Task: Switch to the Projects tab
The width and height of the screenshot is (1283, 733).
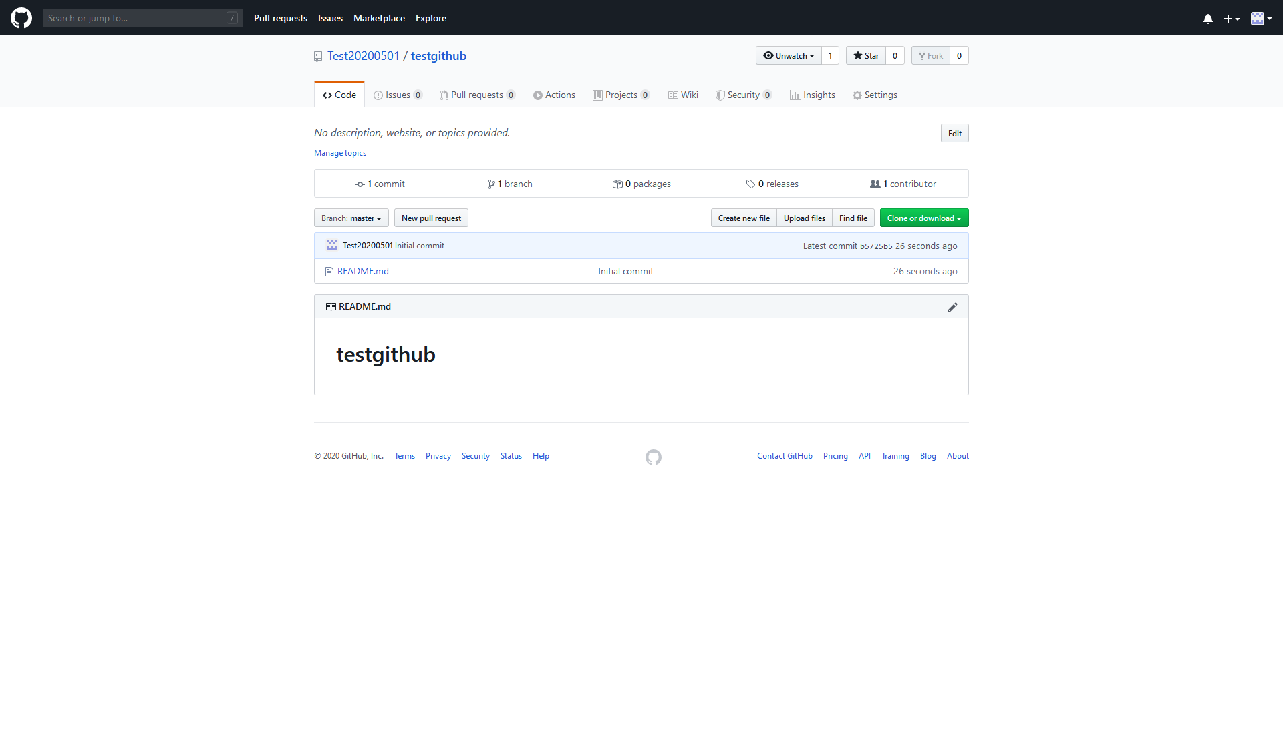Action: 621,95
